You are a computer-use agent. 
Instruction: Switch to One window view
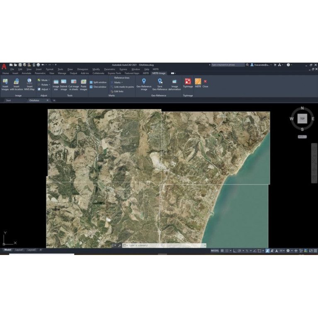(x=98, y=87)
